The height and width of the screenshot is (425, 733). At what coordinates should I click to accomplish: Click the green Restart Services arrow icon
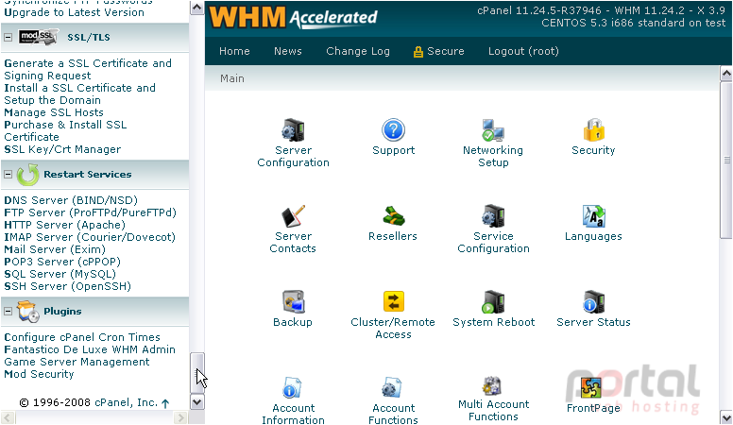click(27, 175)
